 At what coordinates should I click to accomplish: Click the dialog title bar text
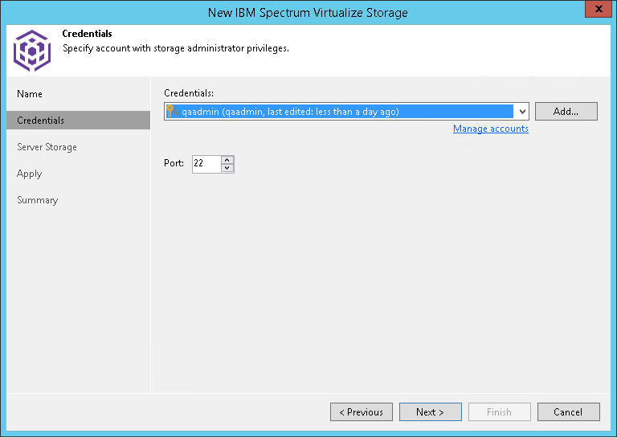tap(308, 13)
